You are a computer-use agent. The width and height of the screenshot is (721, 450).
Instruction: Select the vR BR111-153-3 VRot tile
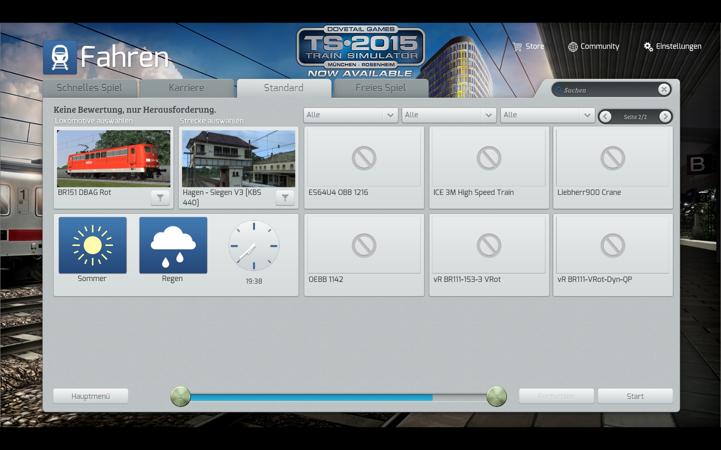point(489,255)
